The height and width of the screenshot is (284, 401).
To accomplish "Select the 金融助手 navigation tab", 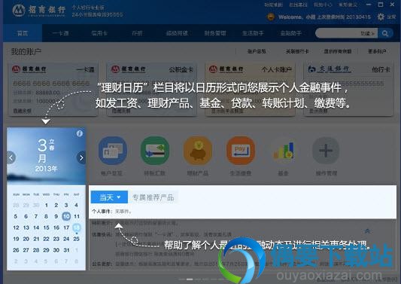I will pos(291,33).
